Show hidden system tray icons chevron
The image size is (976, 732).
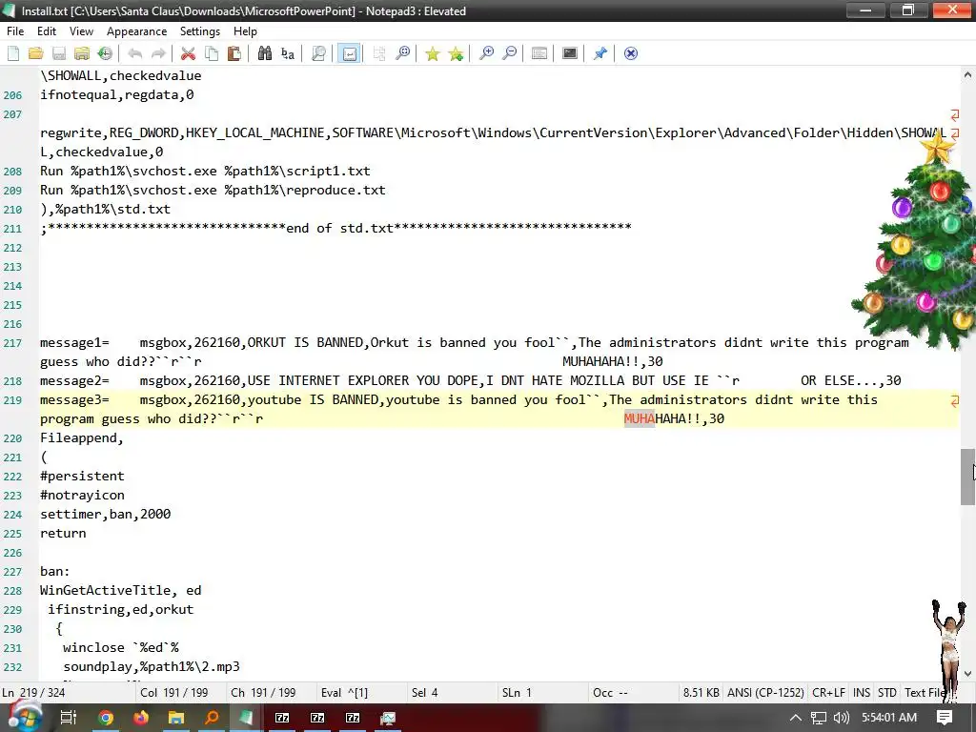[x=796, y=718]
